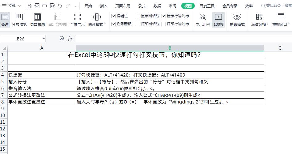
Task: Enable 护眼模式 eye protection mode
Action: [x=237, y=20]
